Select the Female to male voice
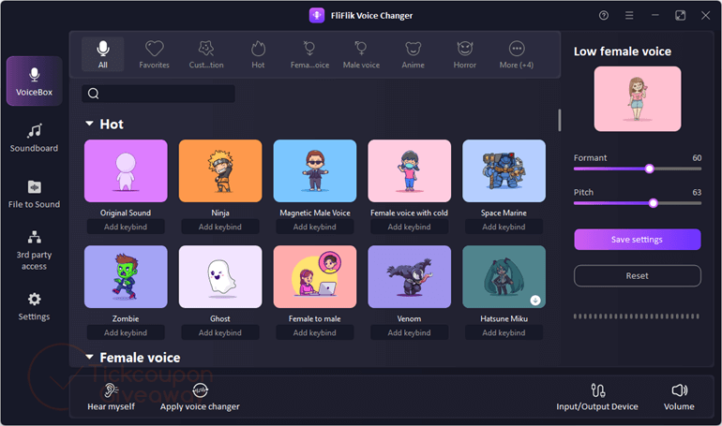Screen dimensions: 722x426 tap(315, 276)
